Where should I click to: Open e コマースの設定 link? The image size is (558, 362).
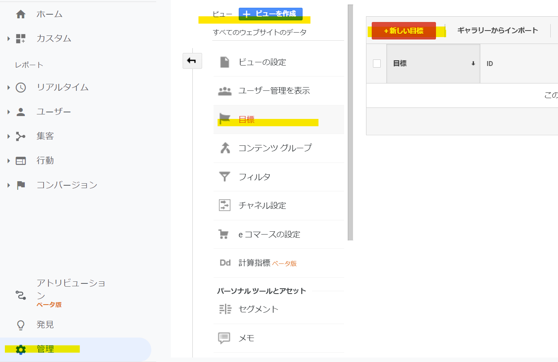269,235
